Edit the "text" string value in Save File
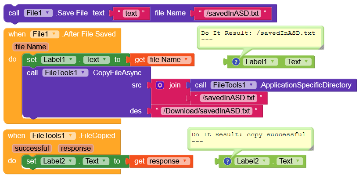The height and width of the screenshot is (178, 359). point(131,13)
